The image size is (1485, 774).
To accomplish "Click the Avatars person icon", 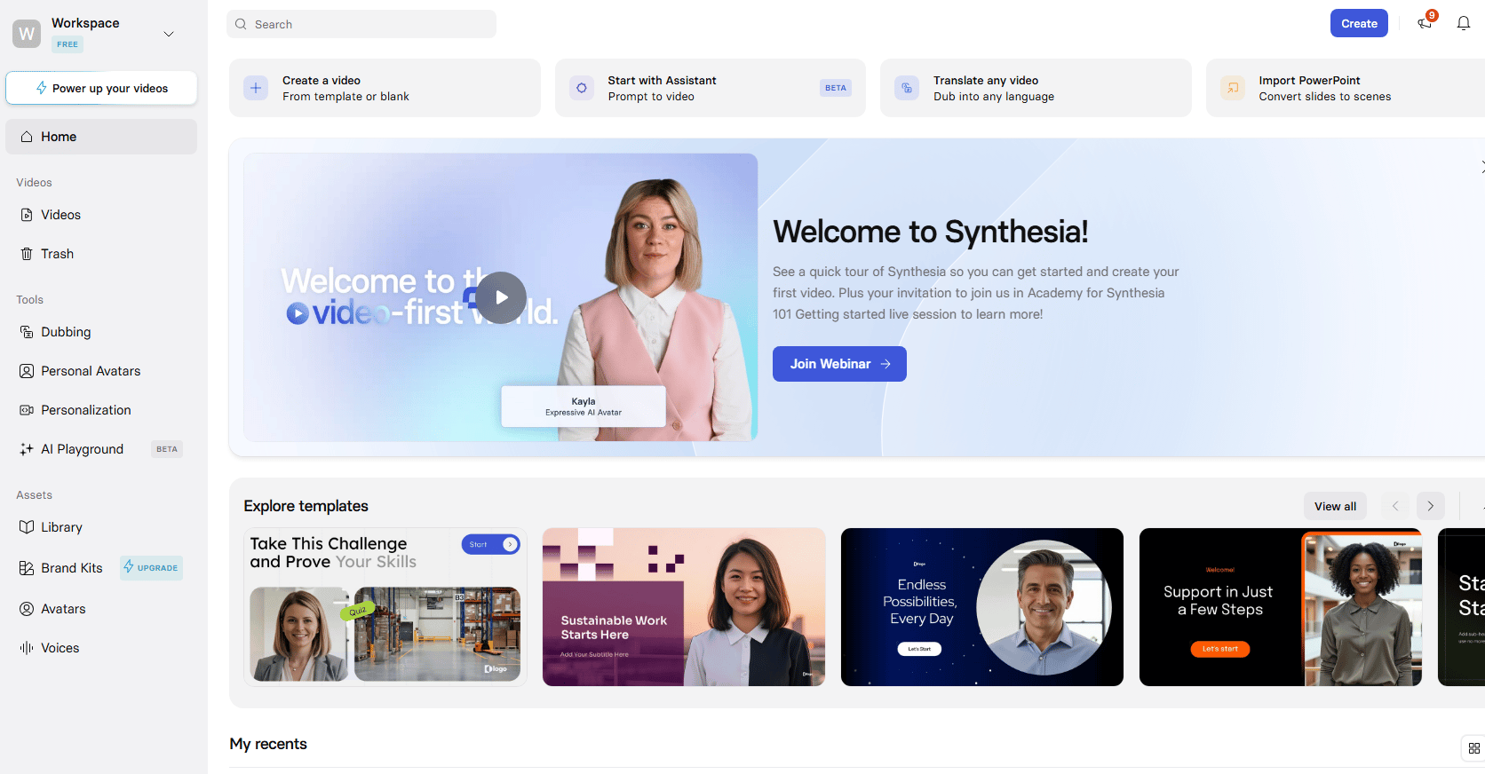I will point(27,609).
